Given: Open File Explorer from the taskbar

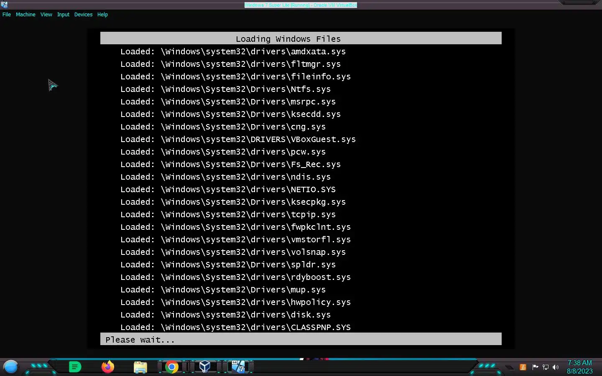Looking at the screenshot, I should 140,367.
